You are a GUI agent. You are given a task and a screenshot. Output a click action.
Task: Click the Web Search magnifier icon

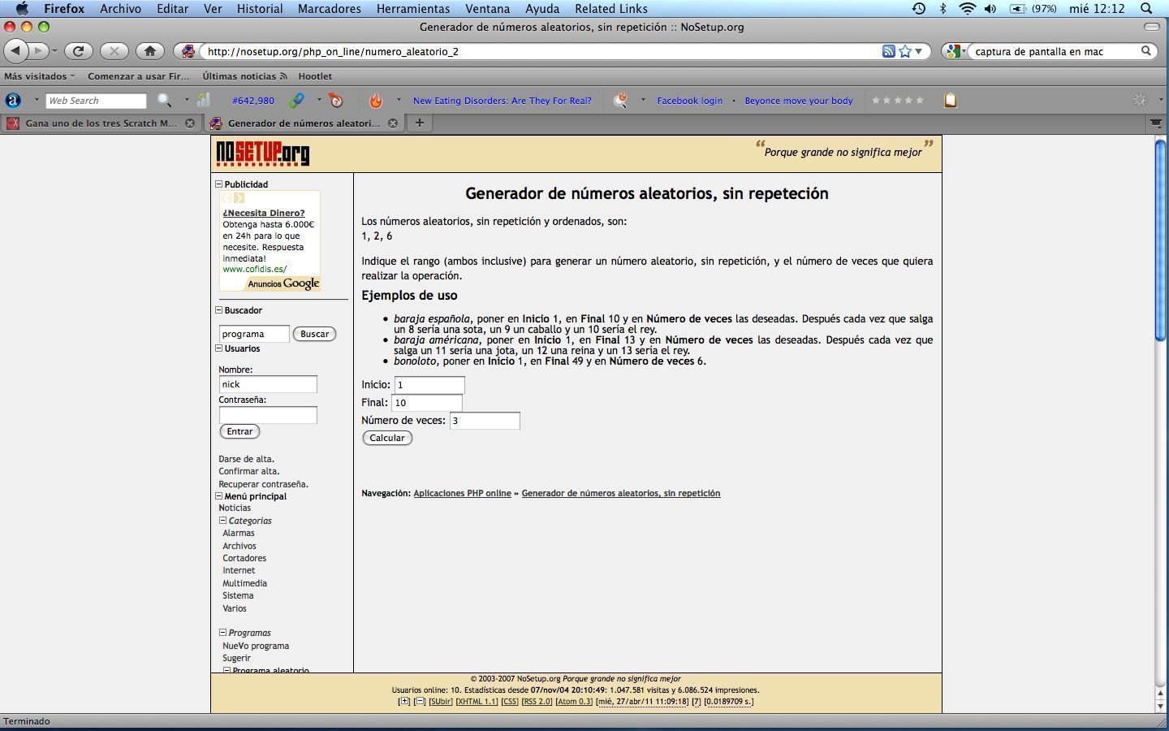[164, 100]
